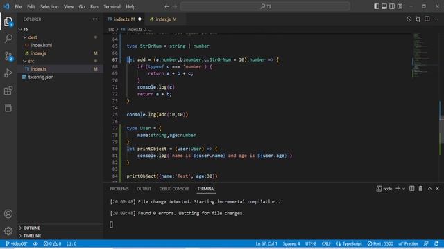
Task: Close the terminal panel
Action: [x=437, y=188]
